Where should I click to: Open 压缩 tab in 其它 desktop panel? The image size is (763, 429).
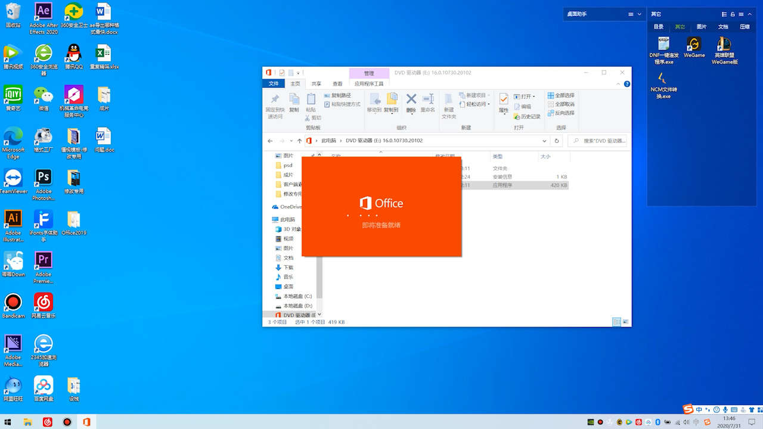745,27
